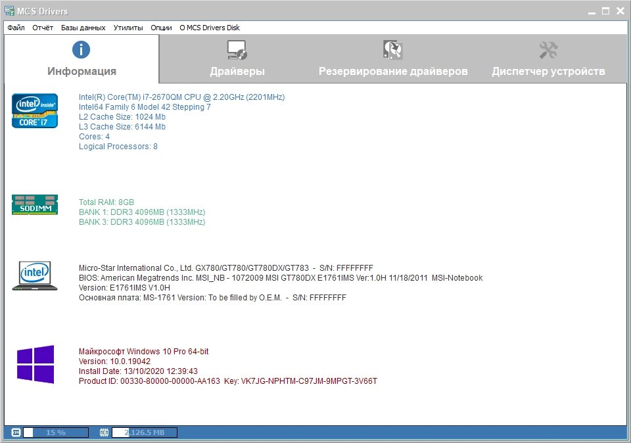Click the purple Windows logo icon
631x443 pixels.
[35, 364]
